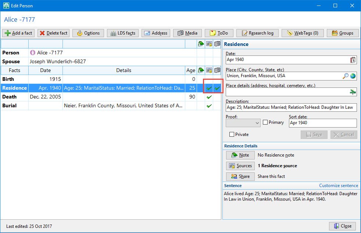This screenshot has width=361, height=233.
Task: Click the Date column header
Action: point(45,70)
